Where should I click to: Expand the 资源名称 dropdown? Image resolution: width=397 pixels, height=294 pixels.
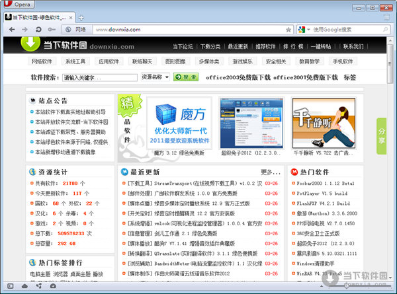155,77
